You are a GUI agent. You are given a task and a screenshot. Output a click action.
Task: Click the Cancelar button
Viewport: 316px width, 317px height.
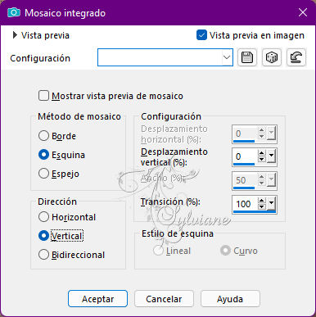point(164,299)
